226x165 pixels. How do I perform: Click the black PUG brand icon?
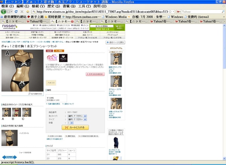63,58
